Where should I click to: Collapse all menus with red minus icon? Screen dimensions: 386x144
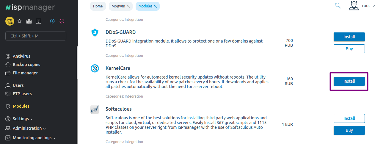point(62,21)
